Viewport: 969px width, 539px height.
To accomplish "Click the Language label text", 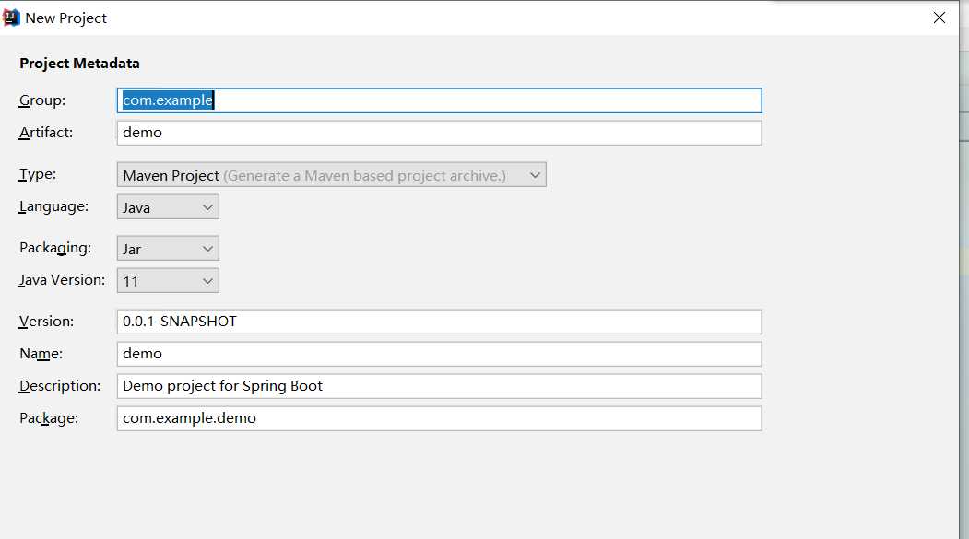I will [x=53, y=206].
